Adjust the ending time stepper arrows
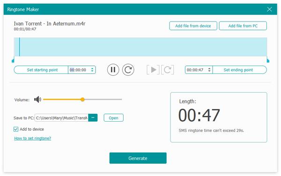The image size is (281, 176). (209, 70)
